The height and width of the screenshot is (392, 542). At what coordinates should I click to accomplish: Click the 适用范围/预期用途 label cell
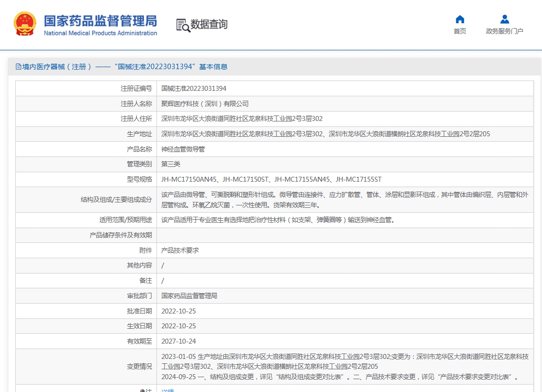(x=86, y=220)
